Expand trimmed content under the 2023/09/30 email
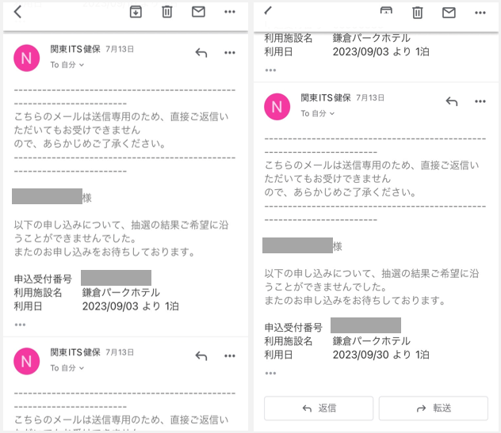Viewport: 501px width, 433px height. pyautogui.click(x=270, y=374)
